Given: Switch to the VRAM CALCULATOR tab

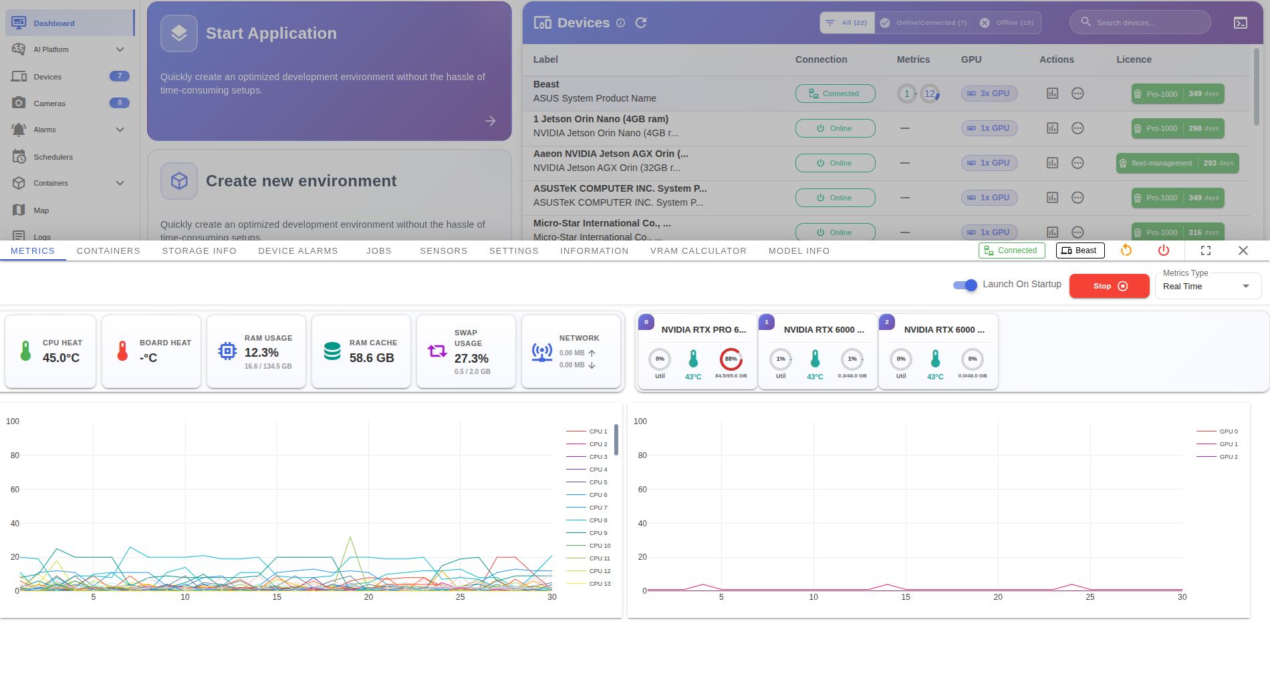Looking at the screenshot, I should 698,250.
